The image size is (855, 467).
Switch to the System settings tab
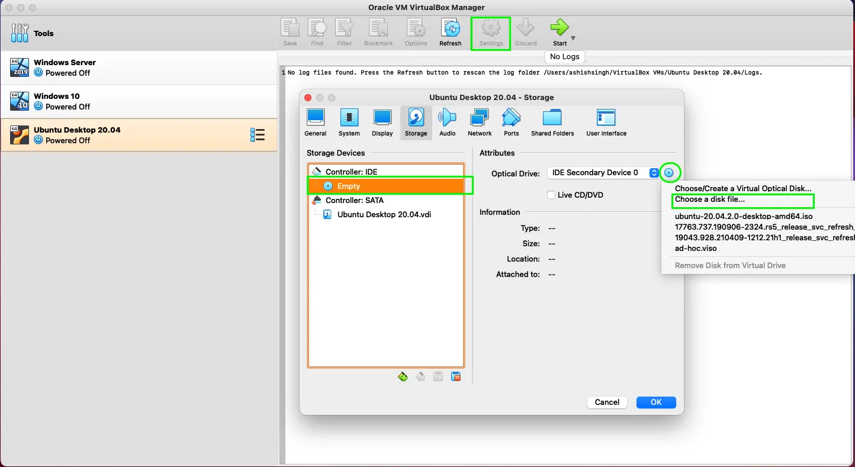click(x=349, y=123)
